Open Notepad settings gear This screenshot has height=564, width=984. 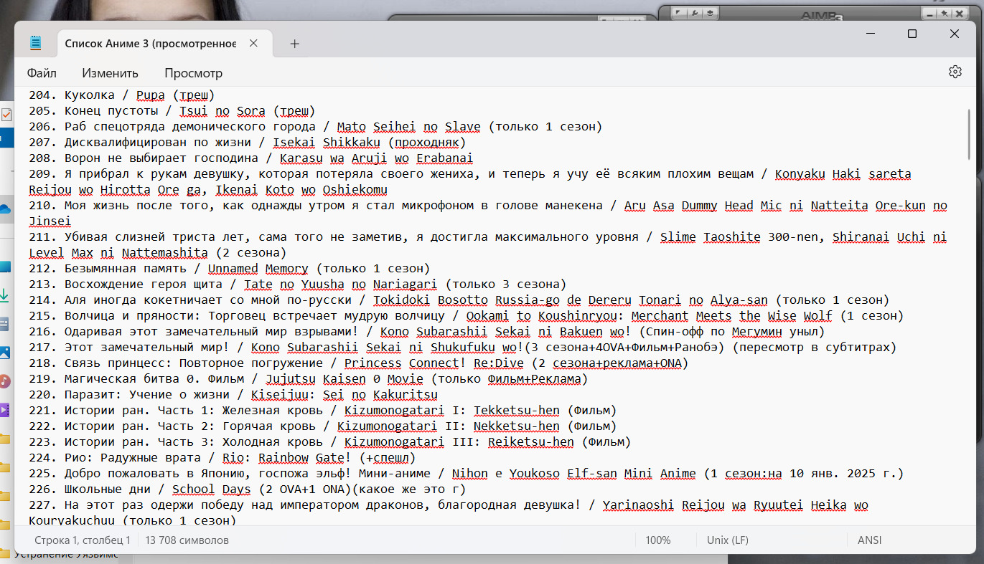955,72
